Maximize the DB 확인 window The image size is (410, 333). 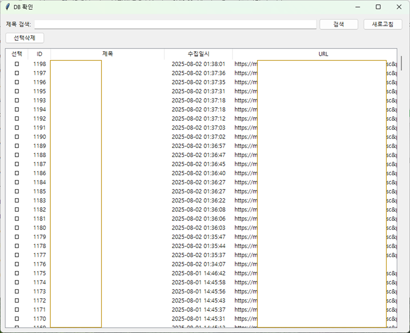point(378,7)
